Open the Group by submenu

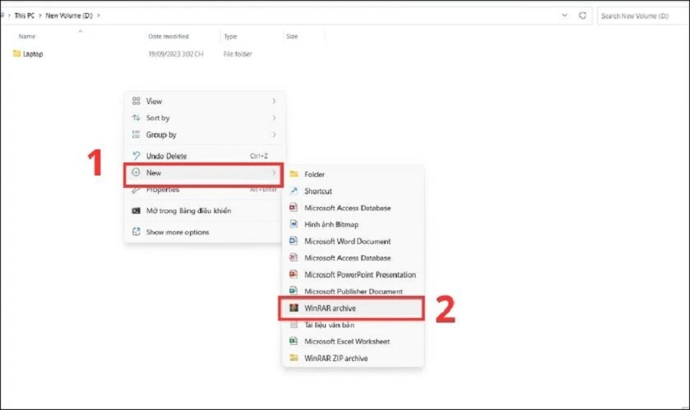(204, 135)
